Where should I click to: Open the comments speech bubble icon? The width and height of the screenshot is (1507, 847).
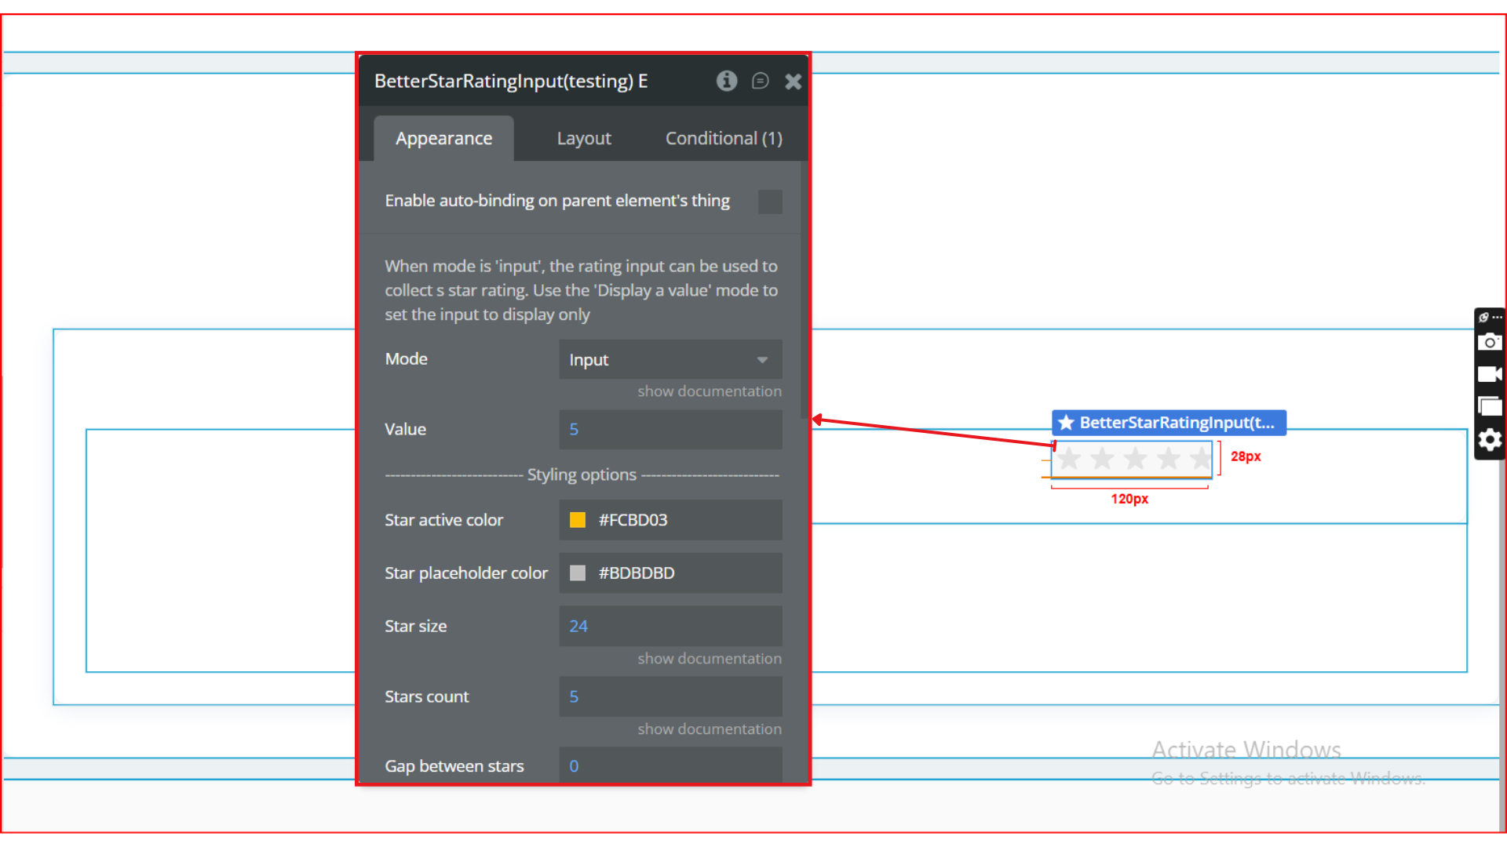[760, 81]
